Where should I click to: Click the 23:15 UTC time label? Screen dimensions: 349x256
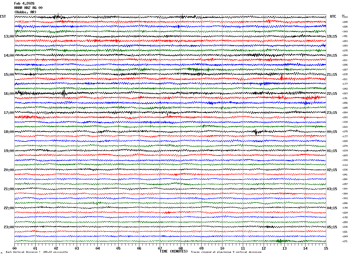(x=332, y=113)
